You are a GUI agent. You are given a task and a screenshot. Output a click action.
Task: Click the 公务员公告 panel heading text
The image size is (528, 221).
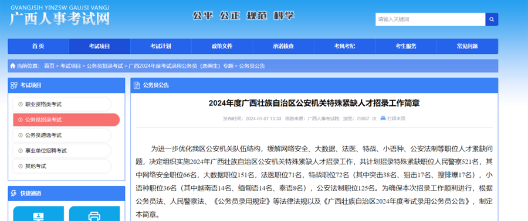coord(156,85)
